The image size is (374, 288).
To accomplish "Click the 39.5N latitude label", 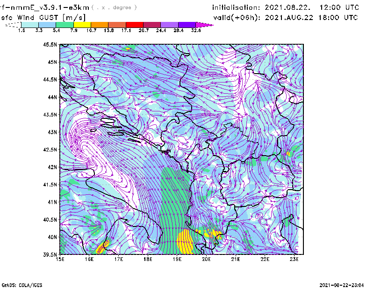I will (50, 255).
